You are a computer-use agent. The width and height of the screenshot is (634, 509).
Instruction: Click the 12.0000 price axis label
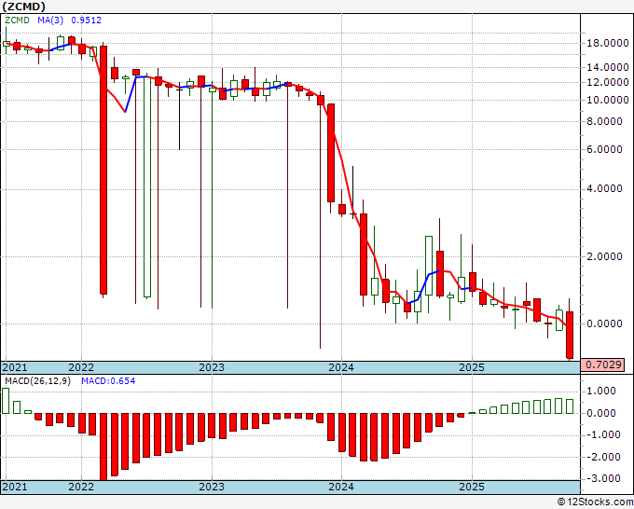coord(608,82)
